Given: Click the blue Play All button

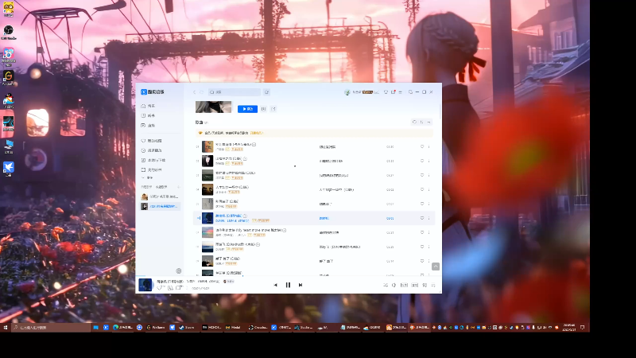Looking at the screenshot, I should (247, 109).
